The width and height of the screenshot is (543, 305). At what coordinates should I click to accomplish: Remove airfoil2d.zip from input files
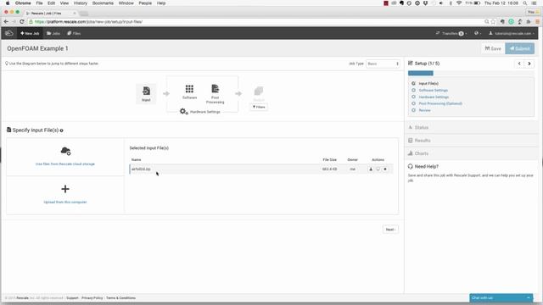[x=385, y=169]
